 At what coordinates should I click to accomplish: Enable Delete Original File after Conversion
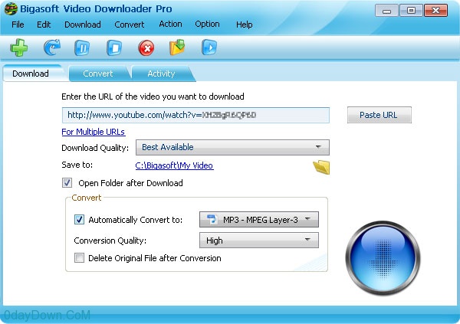point(79,258)
